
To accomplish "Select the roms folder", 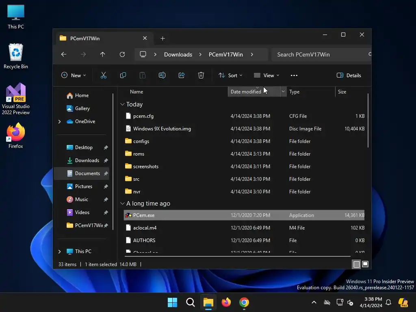I will (139, 154).
